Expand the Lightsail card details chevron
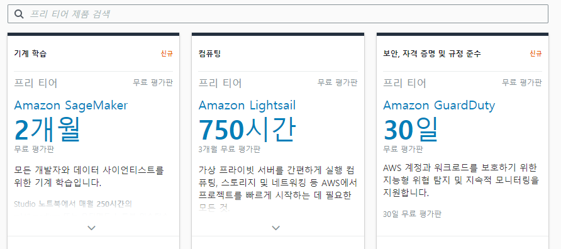 pos(275,228)
